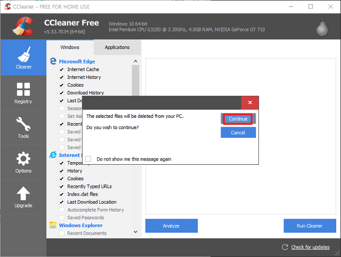Click scroll down arrow in cleaner list
Image resolution: width=341 pixels, height=257 pixels.
point(135,232)
